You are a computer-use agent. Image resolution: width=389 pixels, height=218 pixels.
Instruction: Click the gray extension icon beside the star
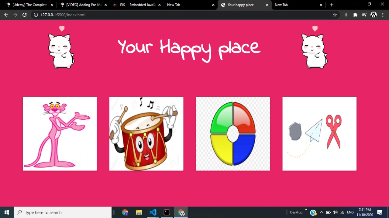coord(346,15)
